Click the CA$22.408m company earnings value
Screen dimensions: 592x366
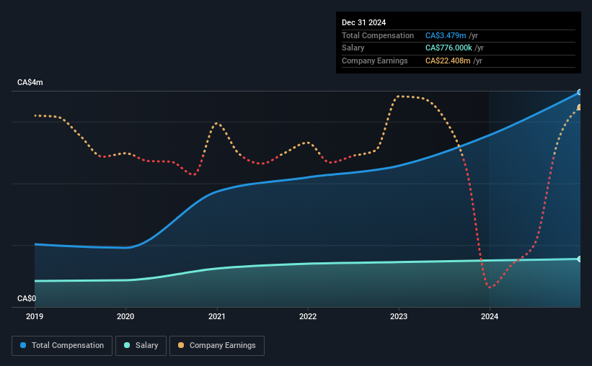point(448,61)
